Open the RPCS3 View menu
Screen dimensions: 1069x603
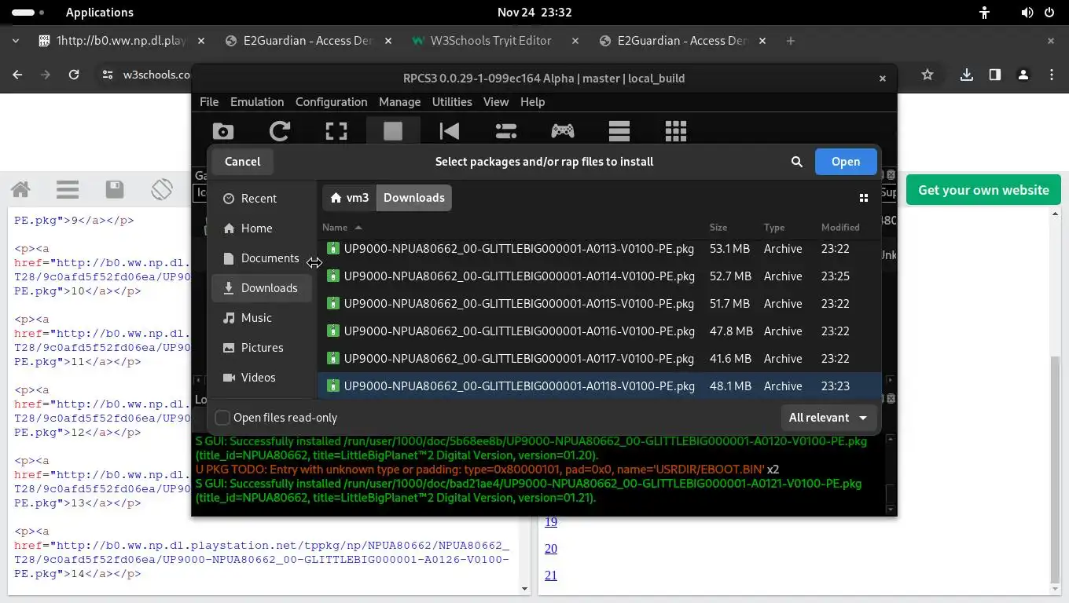pyautogui.click(x=496, y=102)
